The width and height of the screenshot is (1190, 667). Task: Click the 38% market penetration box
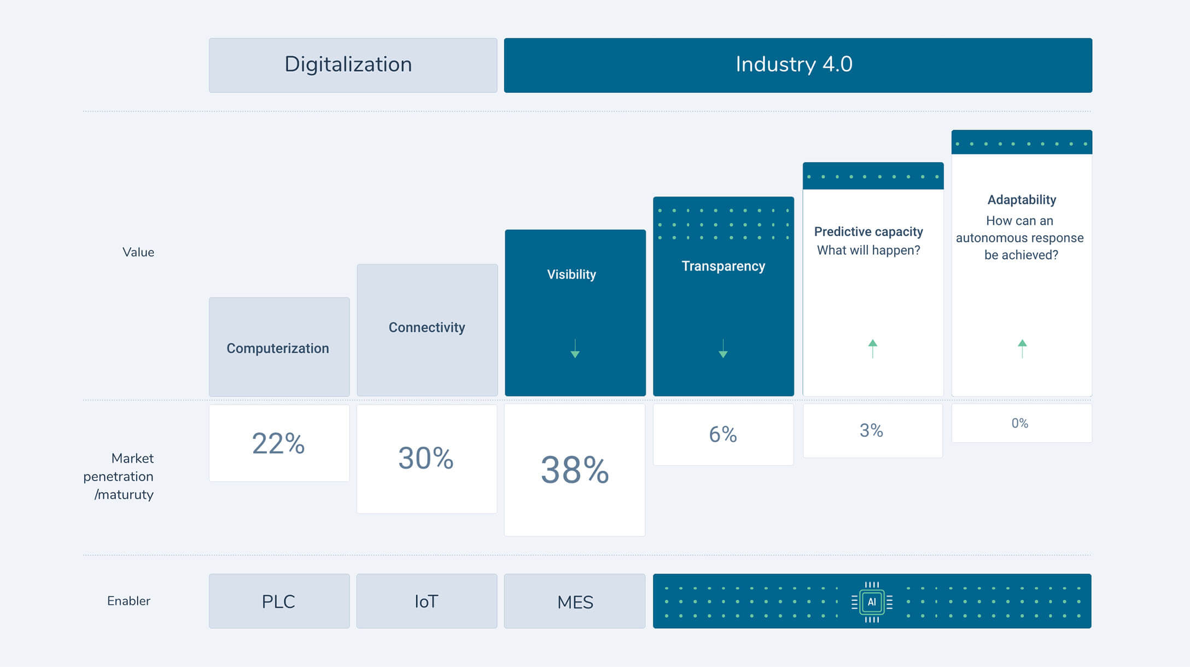coord(574,470)
